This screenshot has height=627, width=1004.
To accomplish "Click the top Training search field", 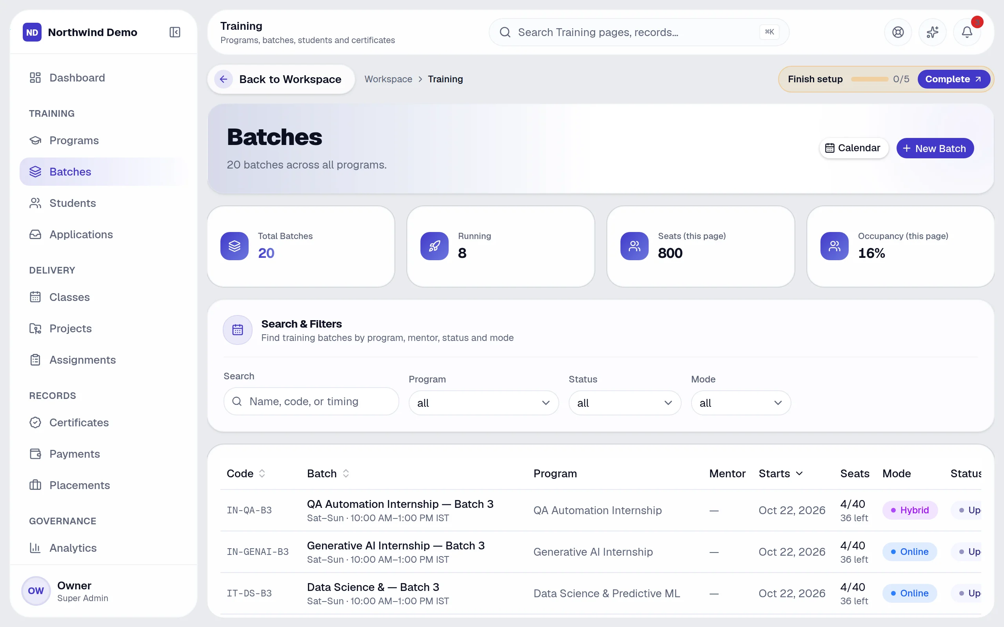I will 638,32.
